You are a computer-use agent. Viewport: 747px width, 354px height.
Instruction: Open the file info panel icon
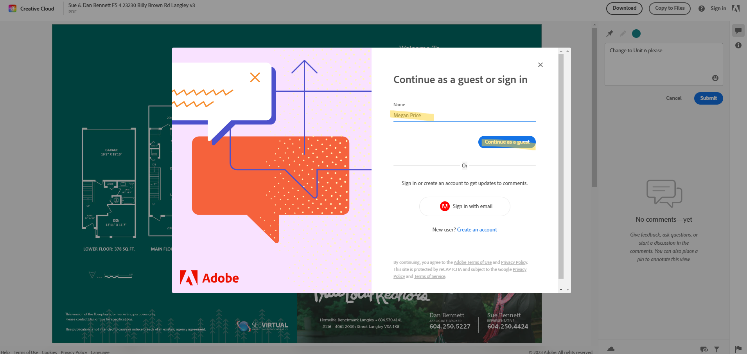[x=738, y=45]
